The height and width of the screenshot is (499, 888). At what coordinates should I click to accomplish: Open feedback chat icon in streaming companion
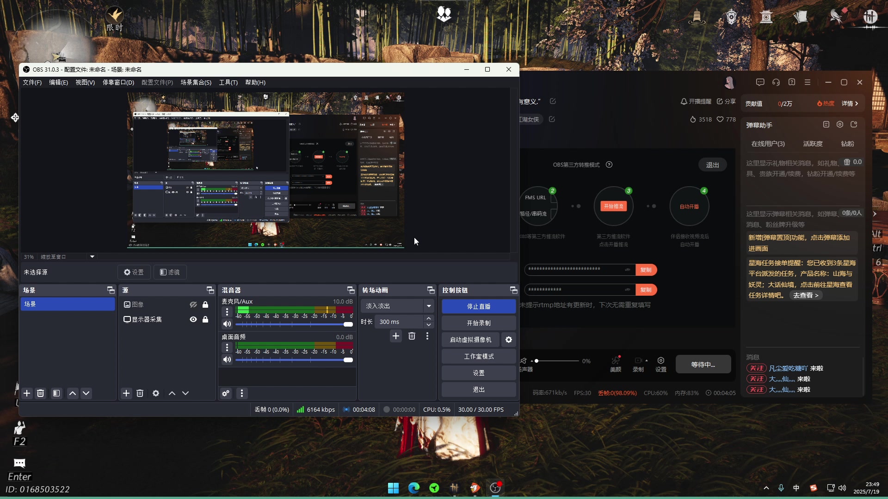click(760, 82)
